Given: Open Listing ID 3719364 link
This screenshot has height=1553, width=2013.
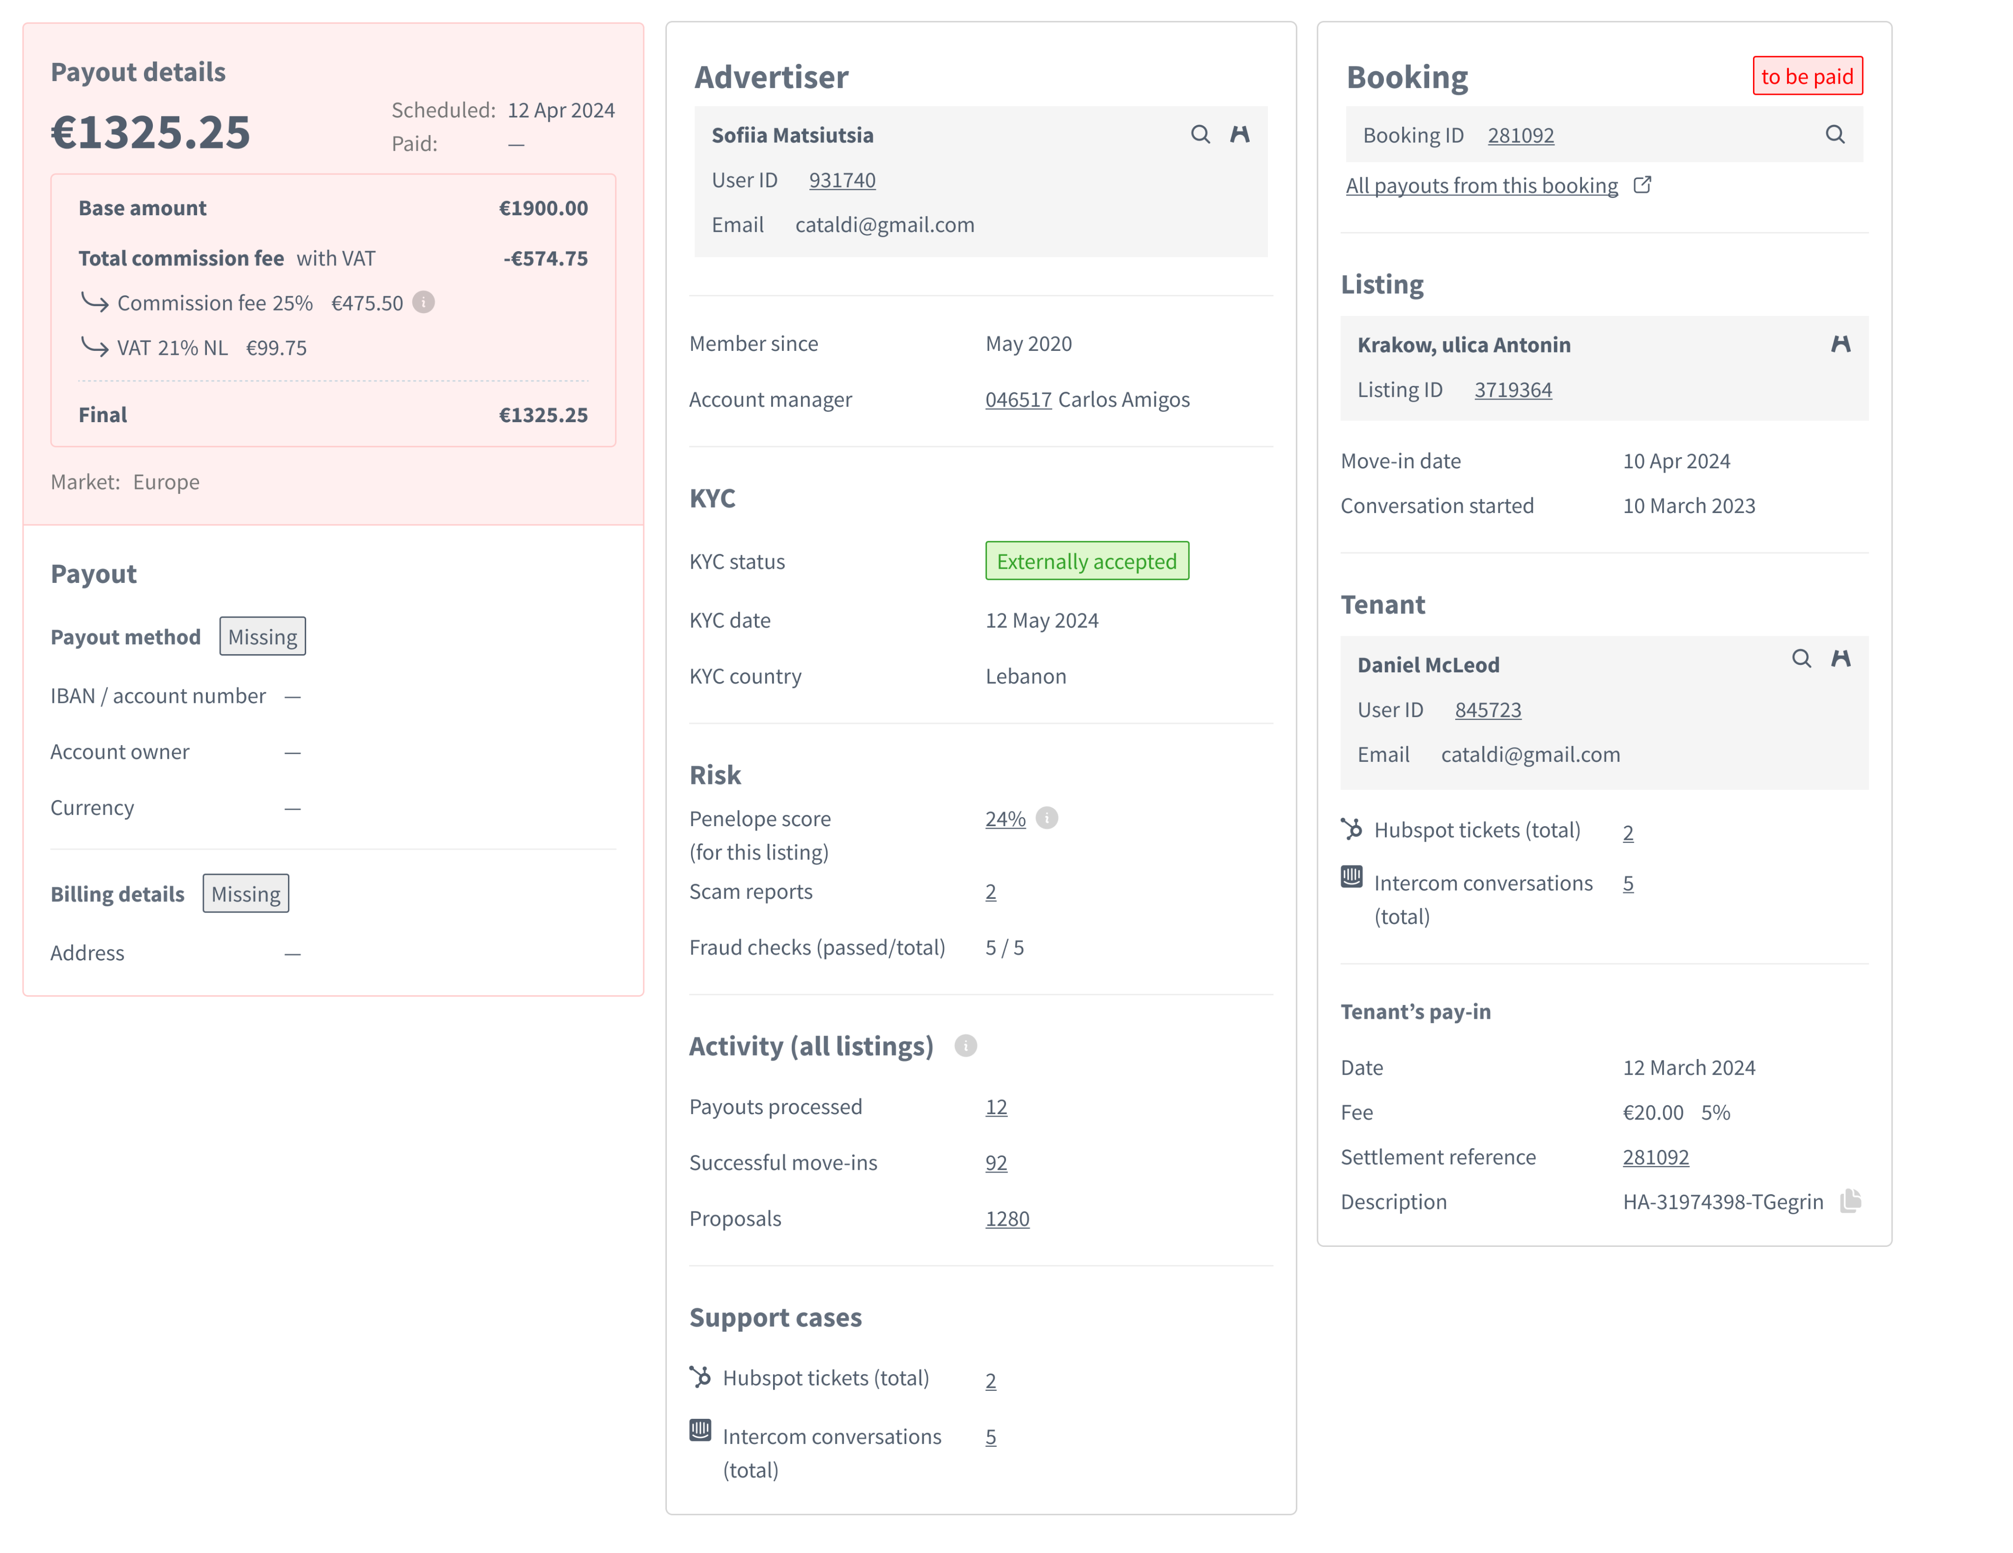Looking at the screenshot, I should point(1513,390).
